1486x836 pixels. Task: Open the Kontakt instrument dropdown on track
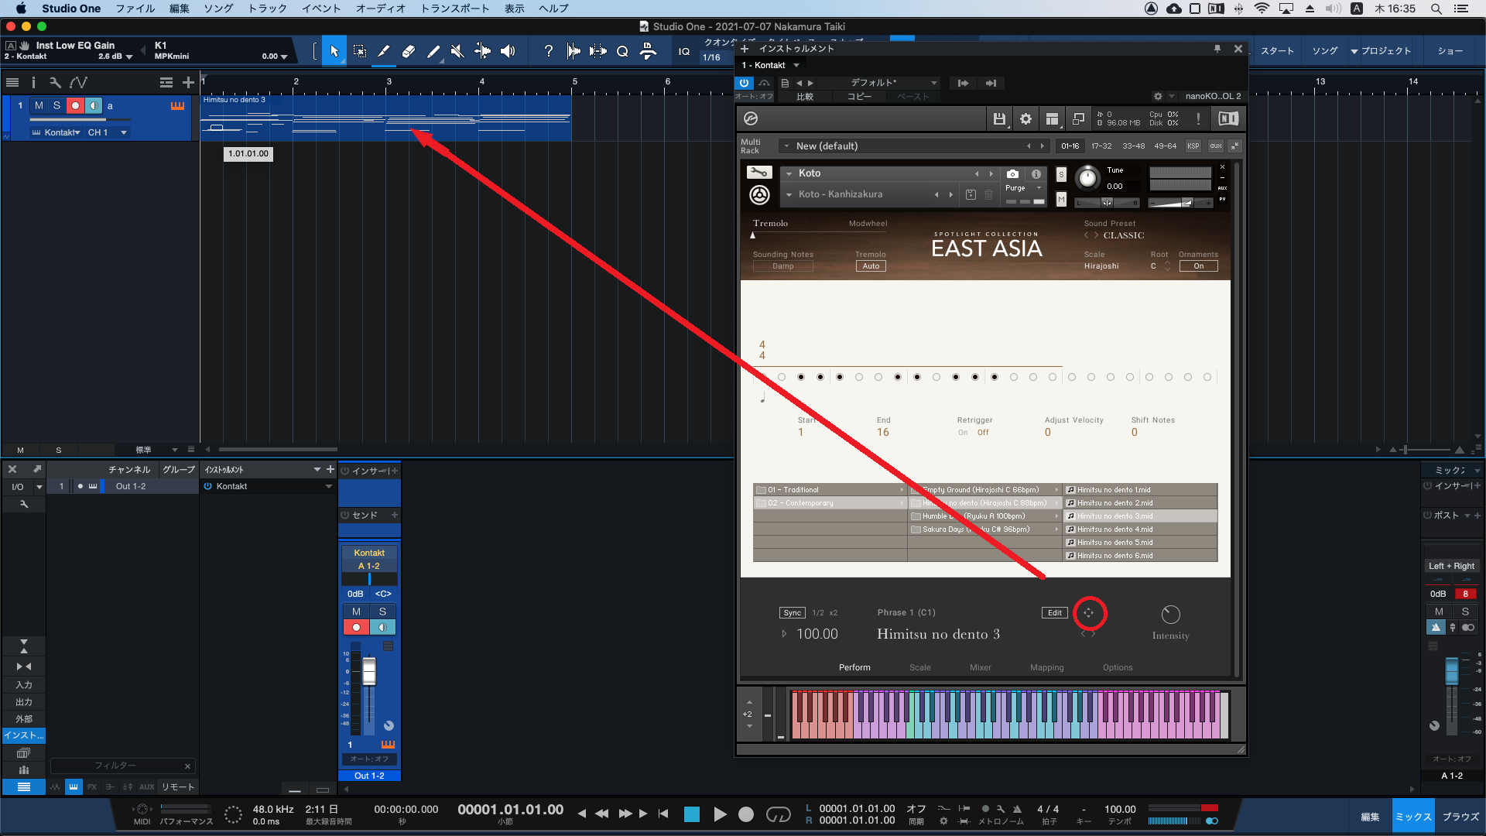click(62, 132)
